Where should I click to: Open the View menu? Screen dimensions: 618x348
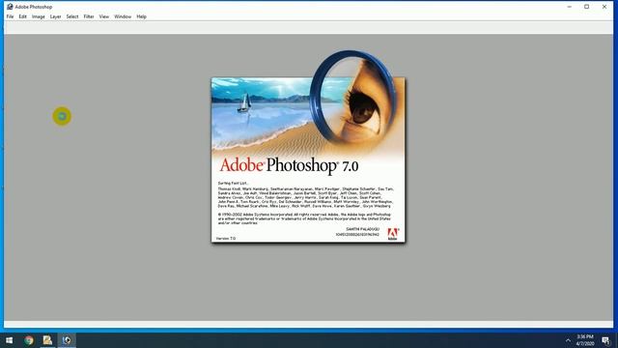pyautogui.click(x=103, y=16)
